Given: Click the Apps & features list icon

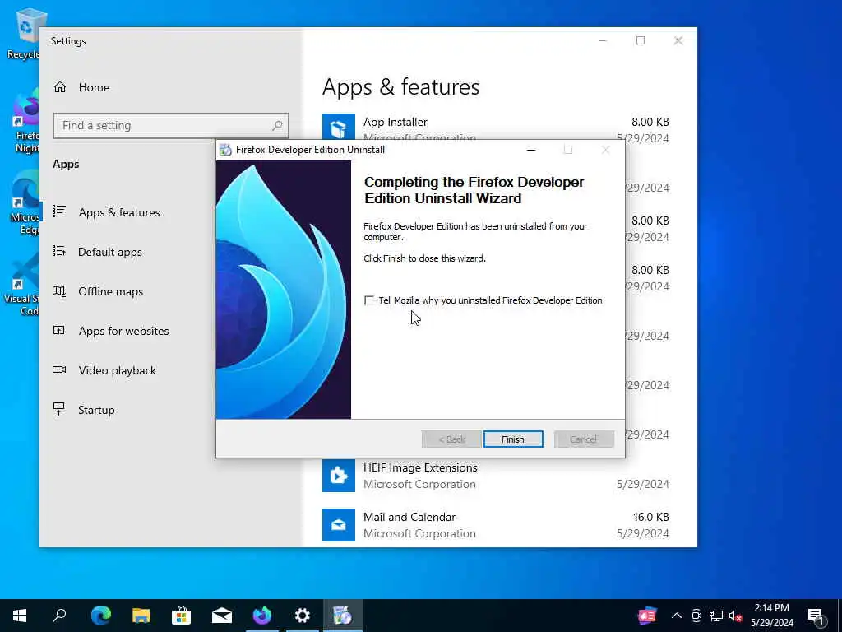Looking at the screenshot, I should pos(59,211).
